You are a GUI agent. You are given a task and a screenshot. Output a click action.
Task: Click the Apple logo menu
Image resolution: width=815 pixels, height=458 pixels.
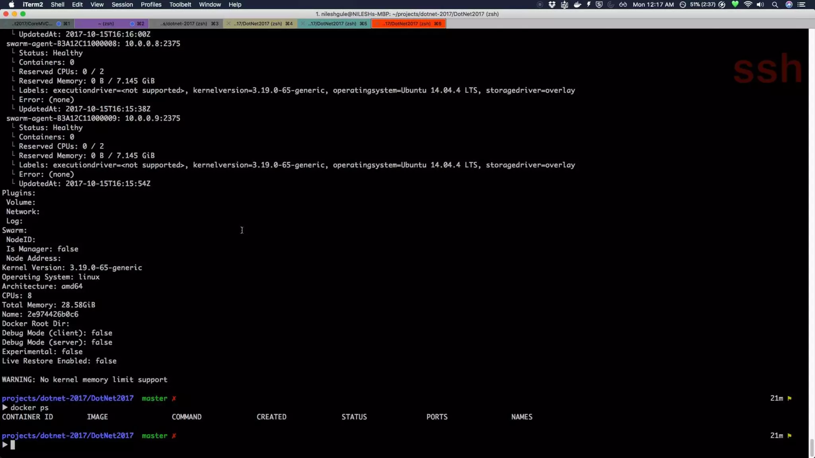[x=11, y=4]
